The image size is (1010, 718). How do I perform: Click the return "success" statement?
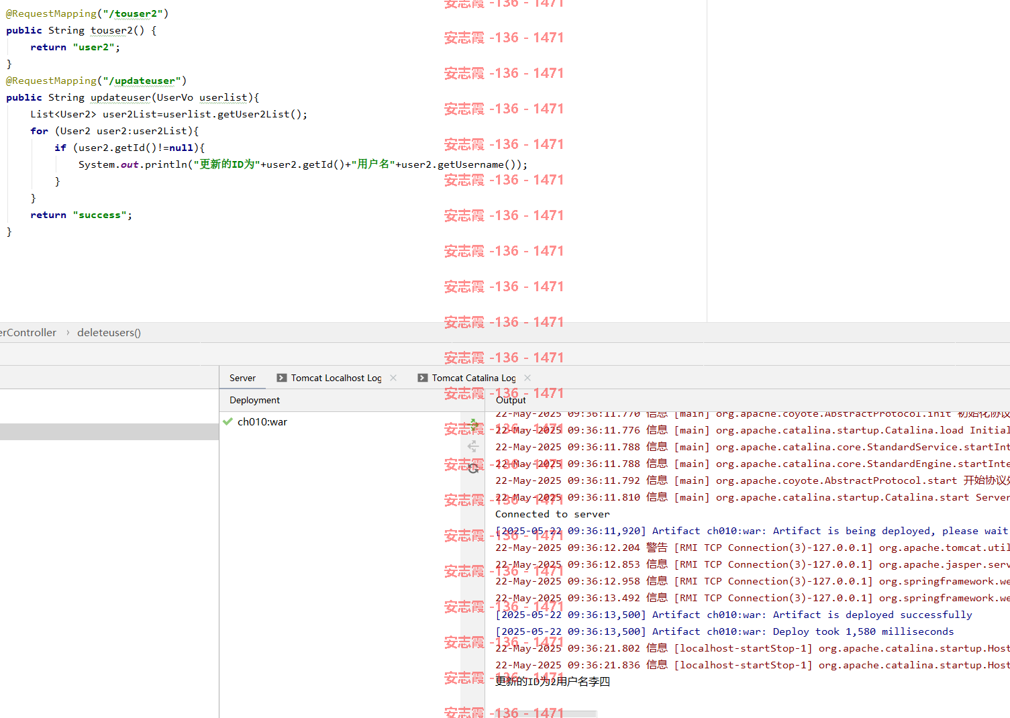(81, 215)
